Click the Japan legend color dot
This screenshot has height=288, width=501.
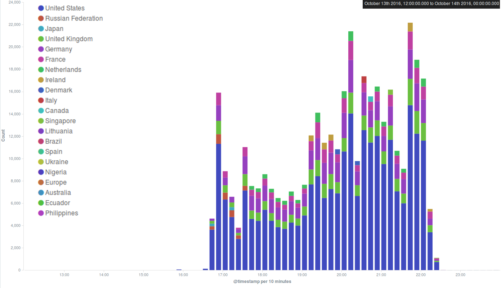tap(41, 29)
